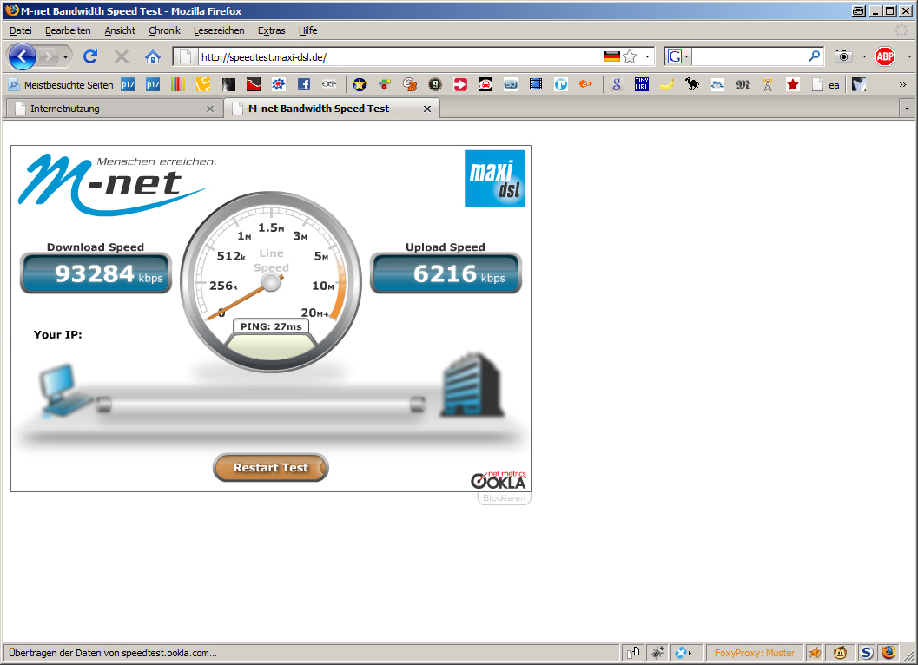Open the banana bookmark icon
918x665 pixels.
(x=667, y=84)
